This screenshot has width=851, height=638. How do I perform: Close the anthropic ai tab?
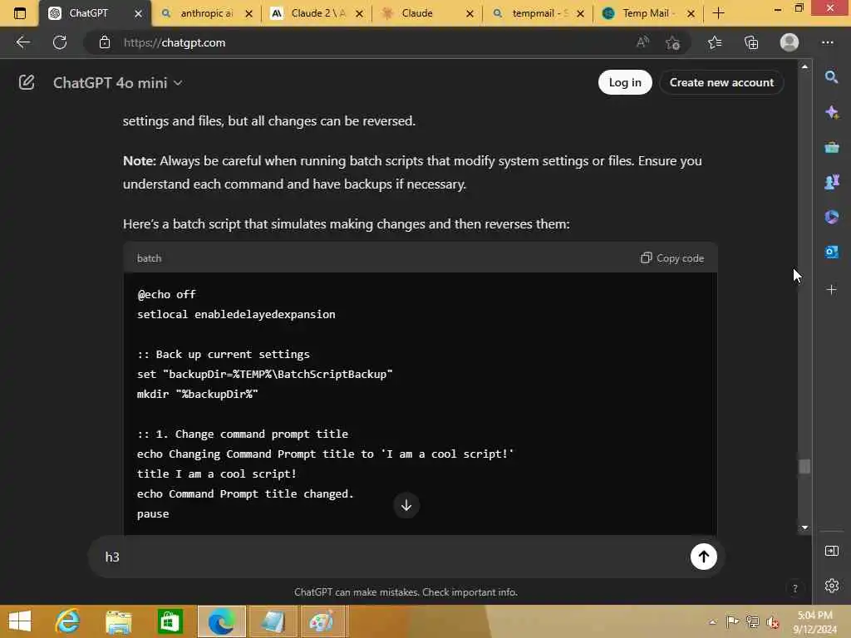point(248,13)
